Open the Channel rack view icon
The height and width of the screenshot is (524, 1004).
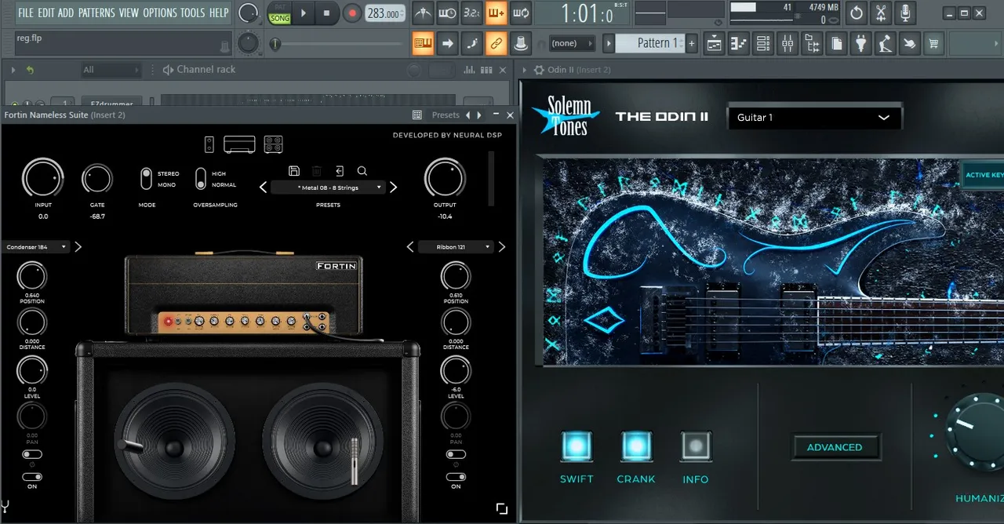763,43
